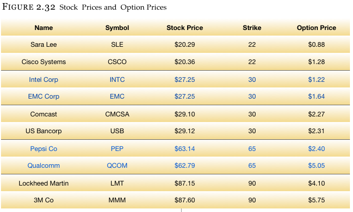
Task: Select the QCOM symbol link
Action: [x=117, y=166]
